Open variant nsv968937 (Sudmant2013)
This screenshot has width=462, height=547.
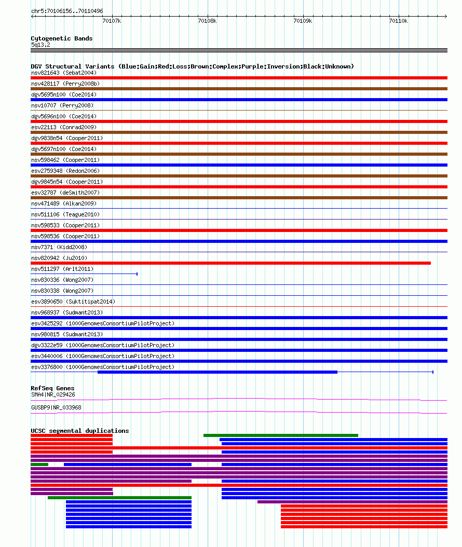click(x=67, y=312)
